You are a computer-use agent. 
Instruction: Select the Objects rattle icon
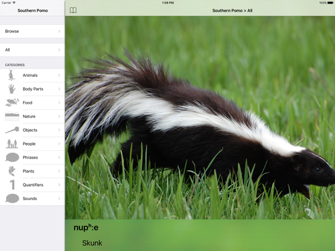[x=12, y=130]
